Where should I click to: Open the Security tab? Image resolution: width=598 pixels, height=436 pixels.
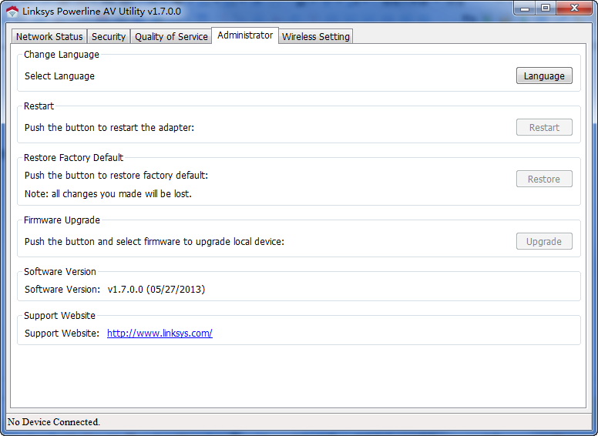click(x=109, y=36)
